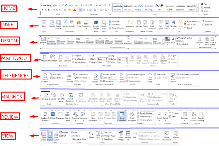Click the Watermark icon
Image resolution: width=219 pixels, height=146 pixels.
pyautogui.click(x=199, y=41)
